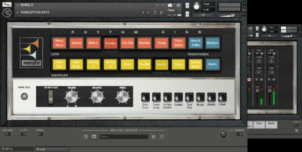
Task: Switch to the Sounds tab
Action: click(x=52, y=149)
